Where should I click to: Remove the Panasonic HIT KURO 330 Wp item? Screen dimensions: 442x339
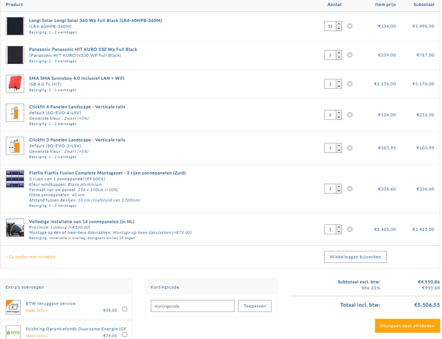(350, 55)
